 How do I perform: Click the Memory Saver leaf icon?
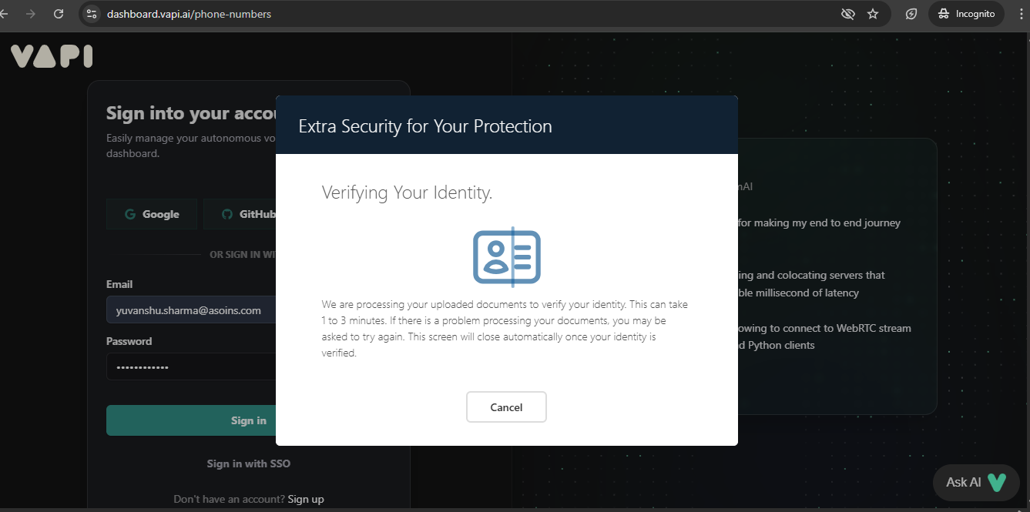pos(911,13)
